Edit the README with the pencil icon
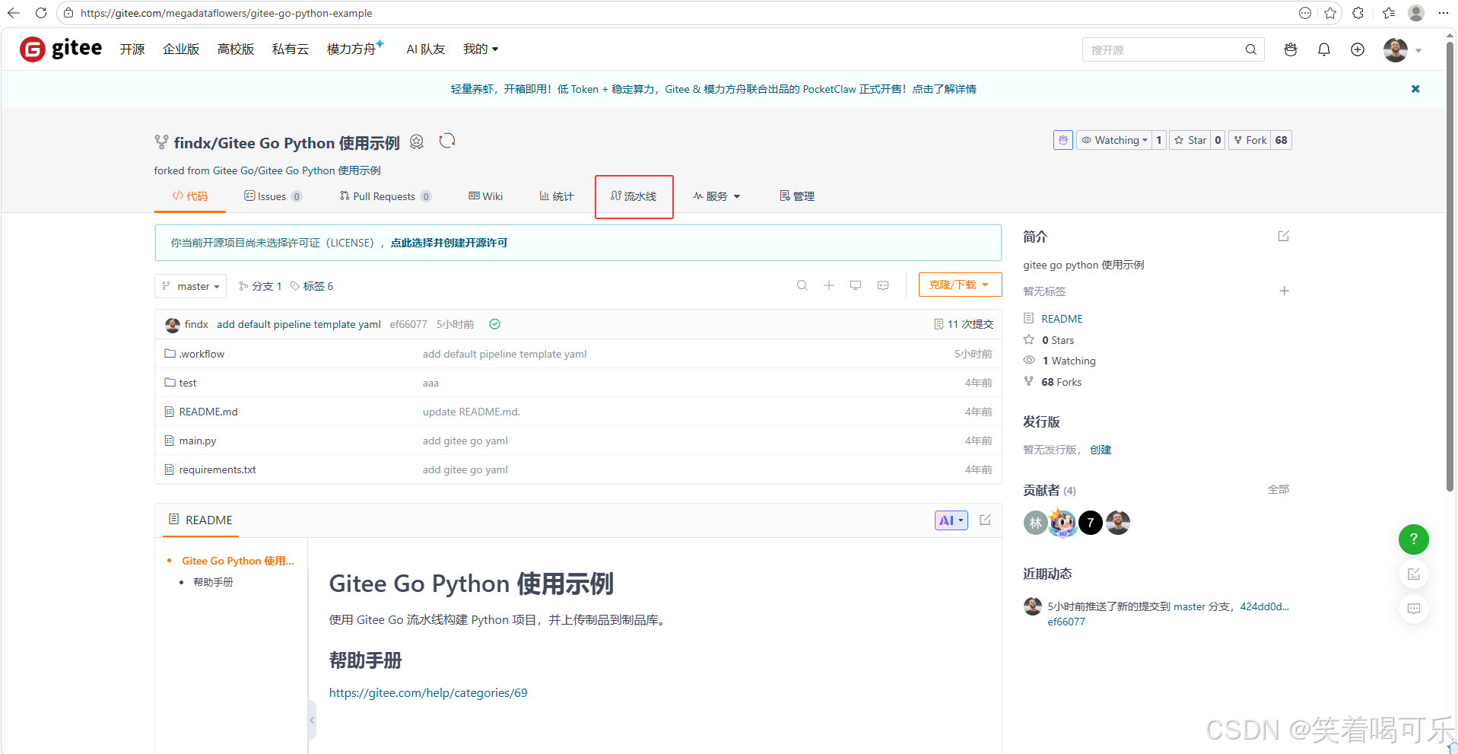Viewport: 1458px width, 754px height. point(985,520)
